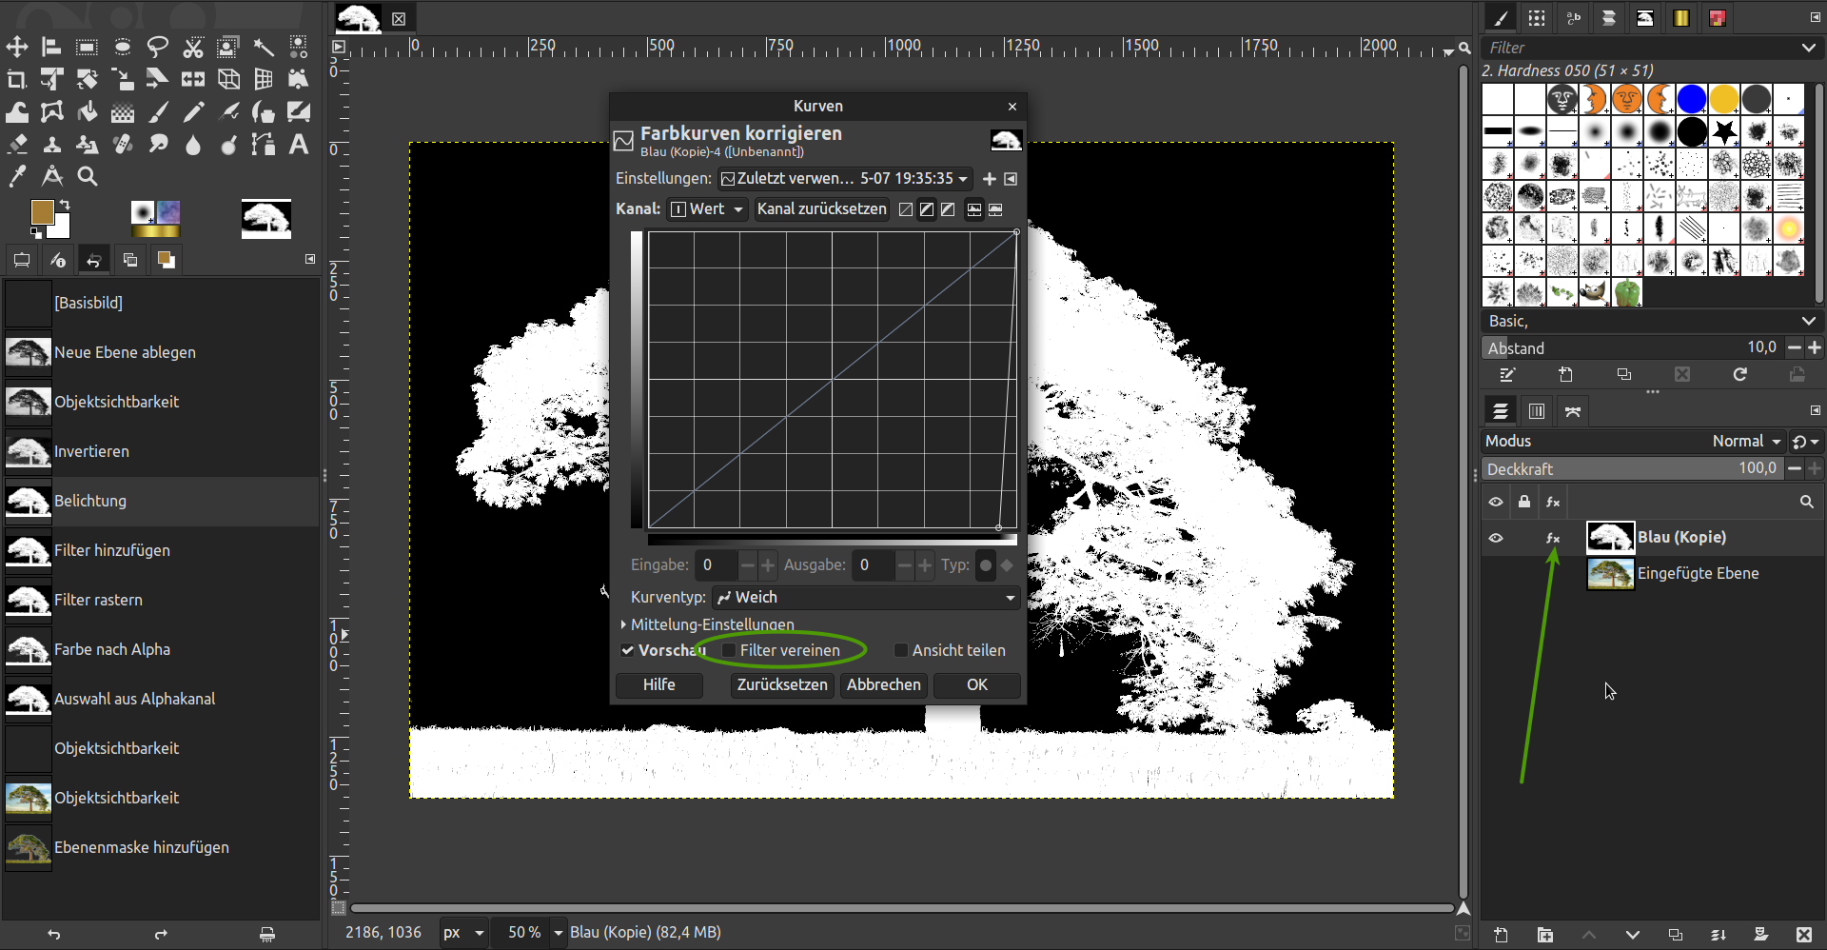This screenshot has width=1827, height=950.
Task: Open the Paths tab in right dock
Action: click(x=1573, y=411)
